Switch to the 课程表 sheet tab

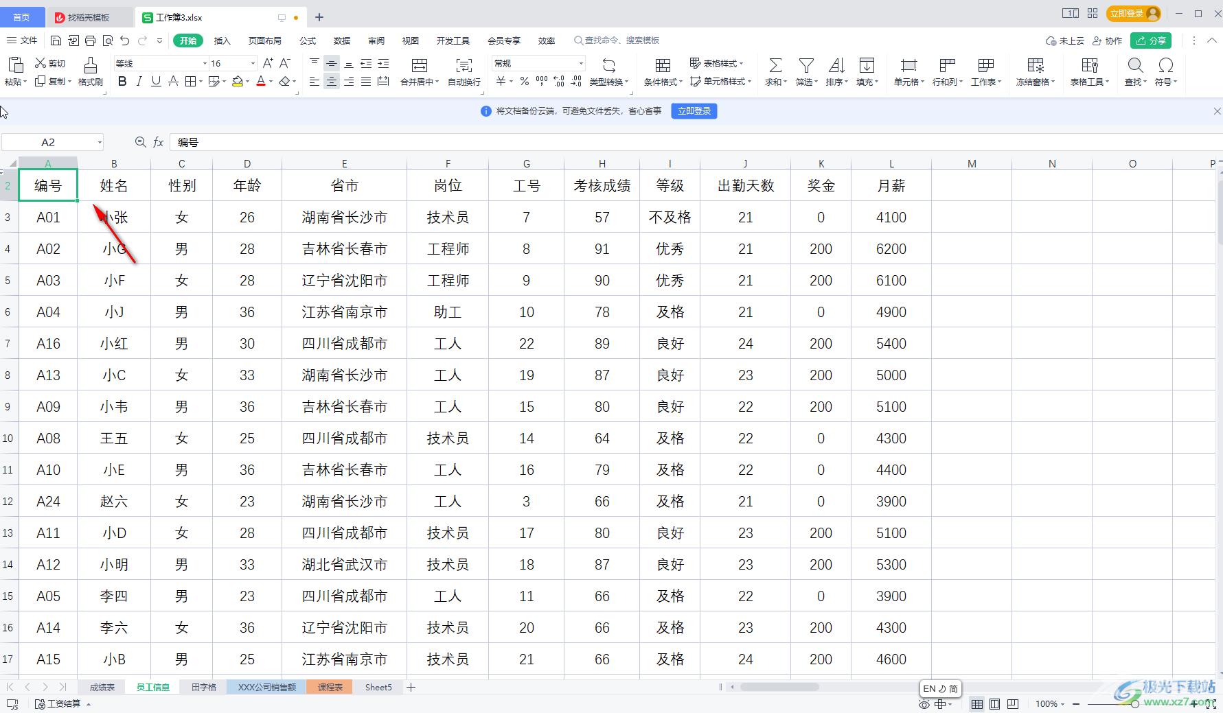(x=330, y=687)
